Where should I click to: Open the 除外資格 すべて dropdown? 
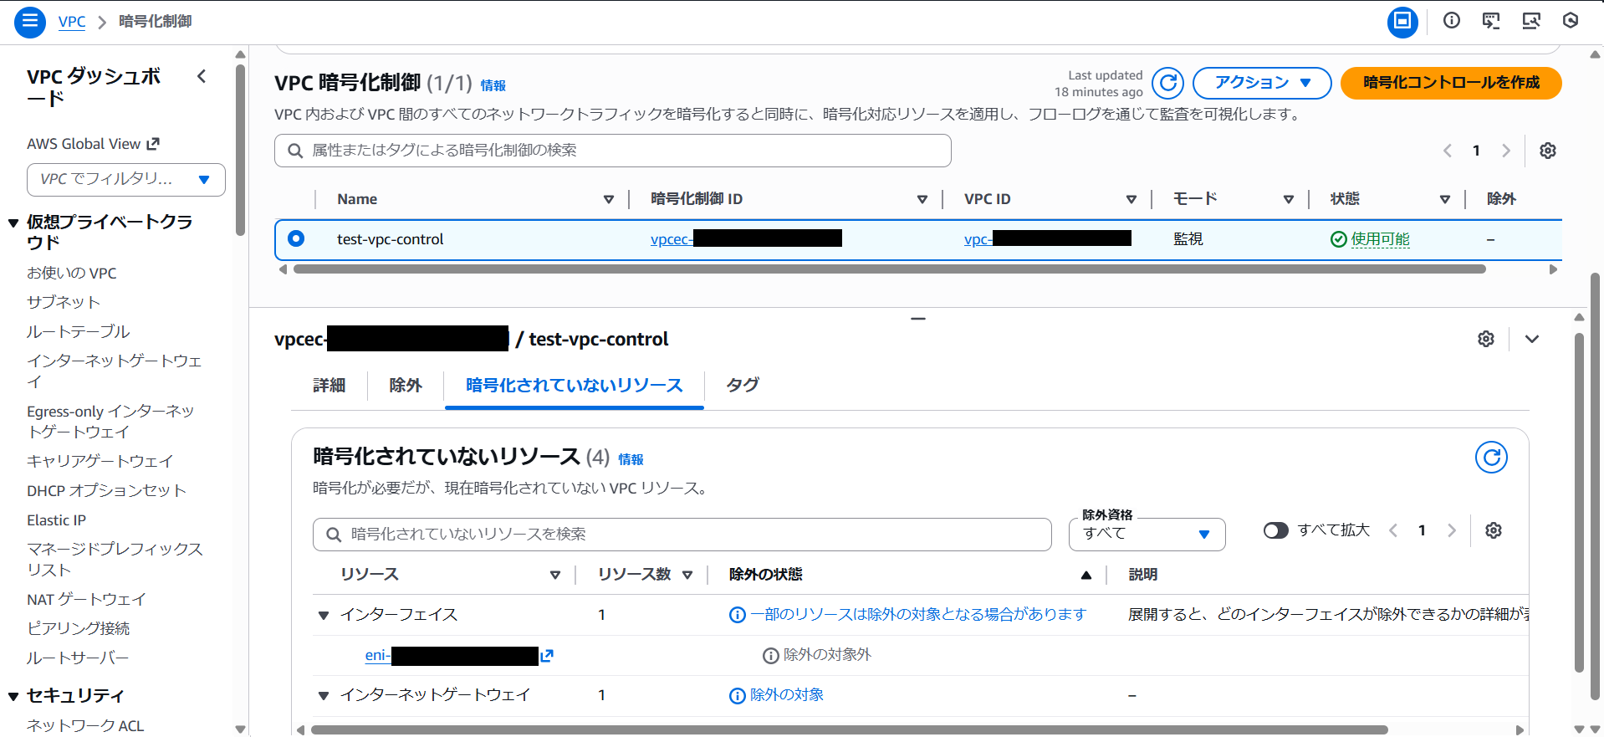pyautogui.click(x=1147, y=534)
